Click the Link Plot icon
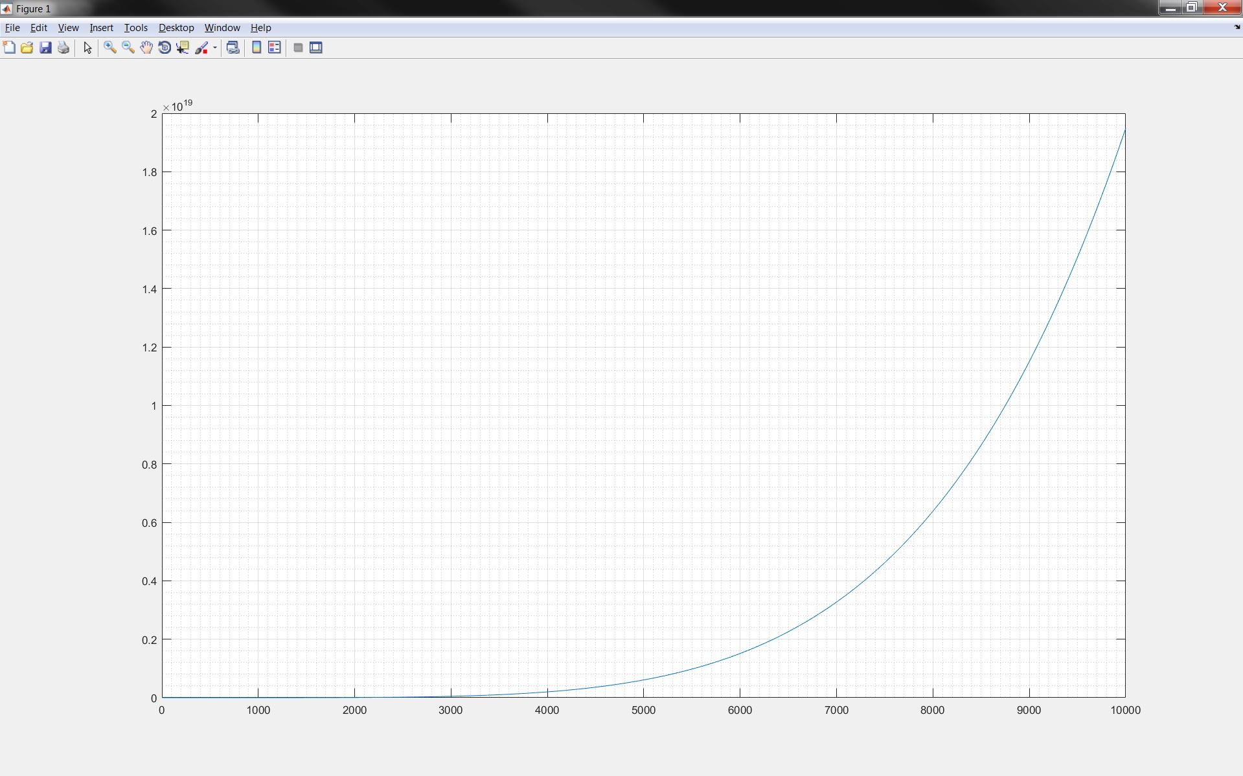 pos(233,48)
